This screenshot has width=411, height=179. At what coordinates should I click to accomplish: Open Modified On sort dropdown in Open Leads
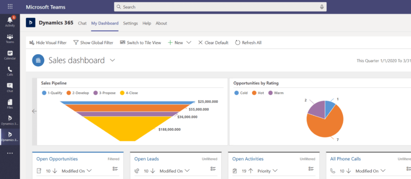point(175,171)
